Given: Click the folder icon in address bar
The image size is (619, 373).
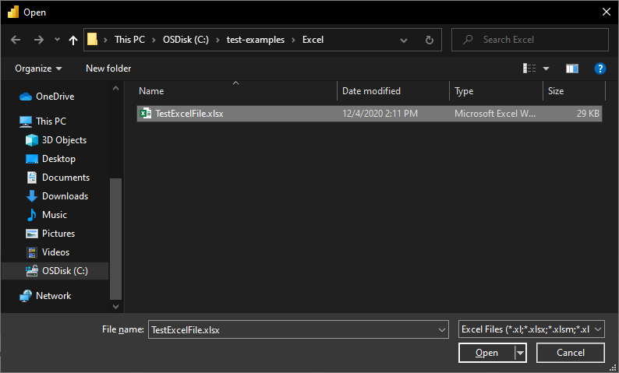Looking at the screenshot, I should coord(92,40).
